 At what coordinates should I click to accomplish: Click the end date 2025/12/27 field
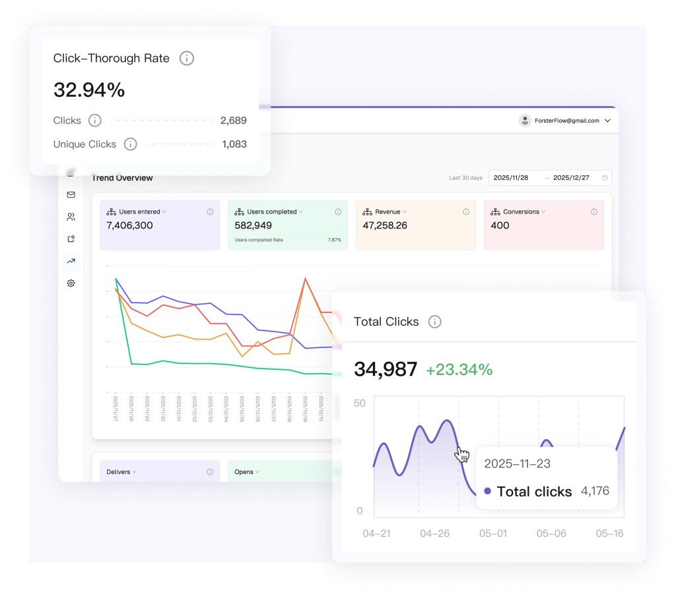(x=571, y=178)
